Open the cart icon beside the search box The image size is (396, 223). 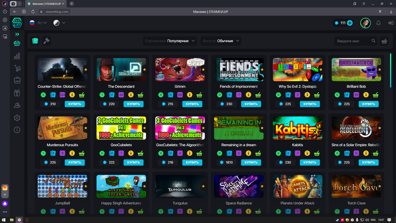pos(384,41)
